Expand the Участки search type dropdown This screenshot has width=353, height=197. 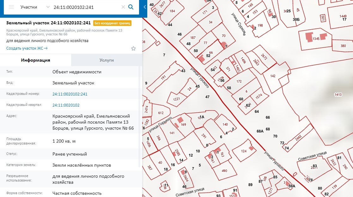[x=29, y=7]
